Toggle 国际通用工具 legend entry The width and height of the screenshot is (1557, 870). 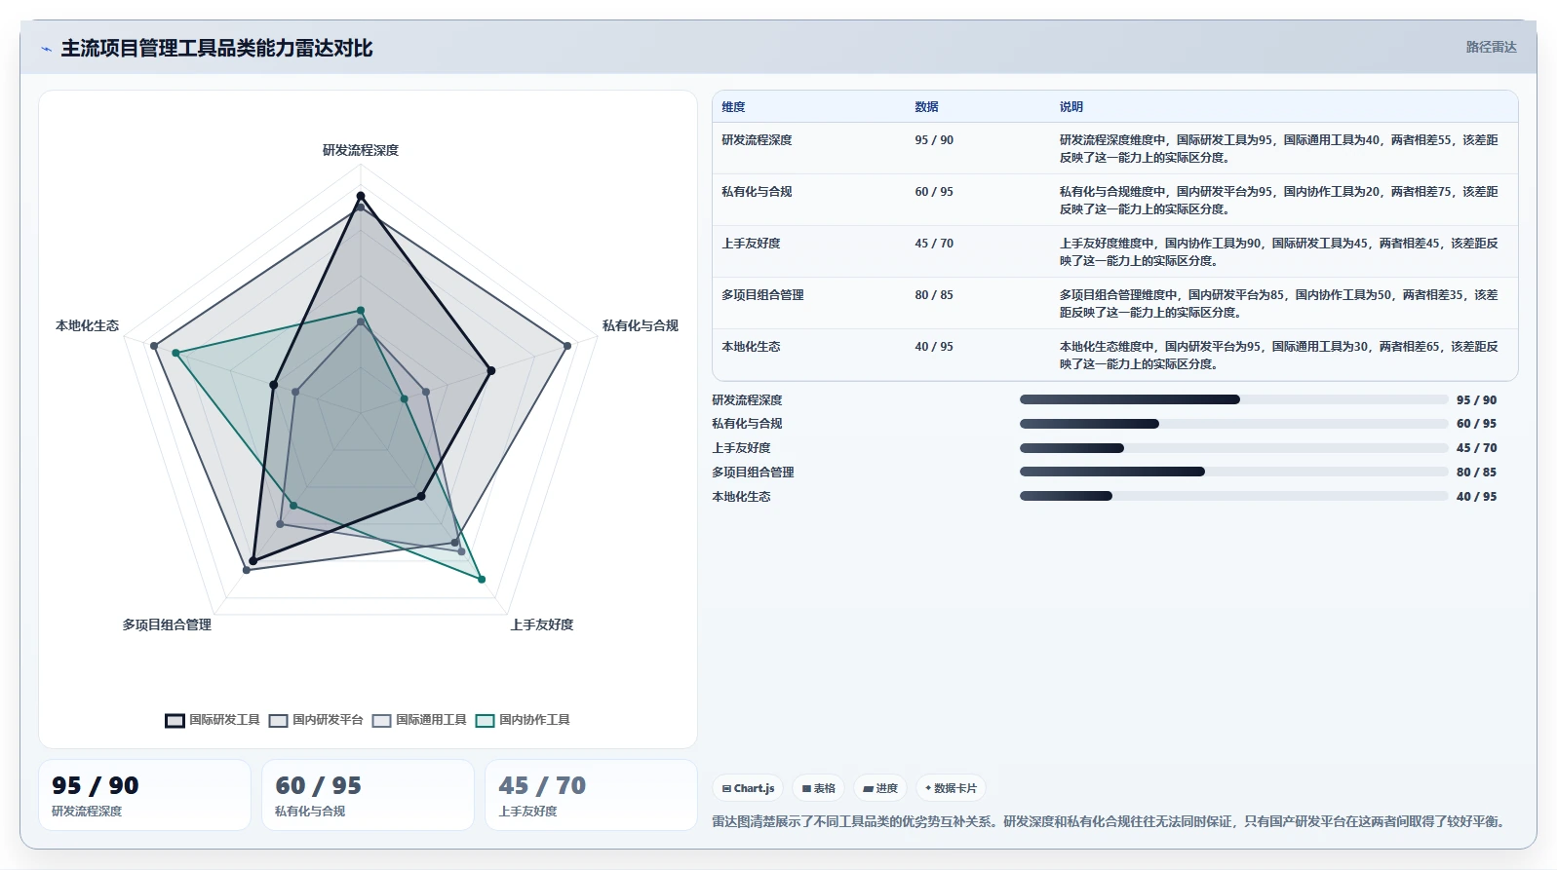click(419, 720)
